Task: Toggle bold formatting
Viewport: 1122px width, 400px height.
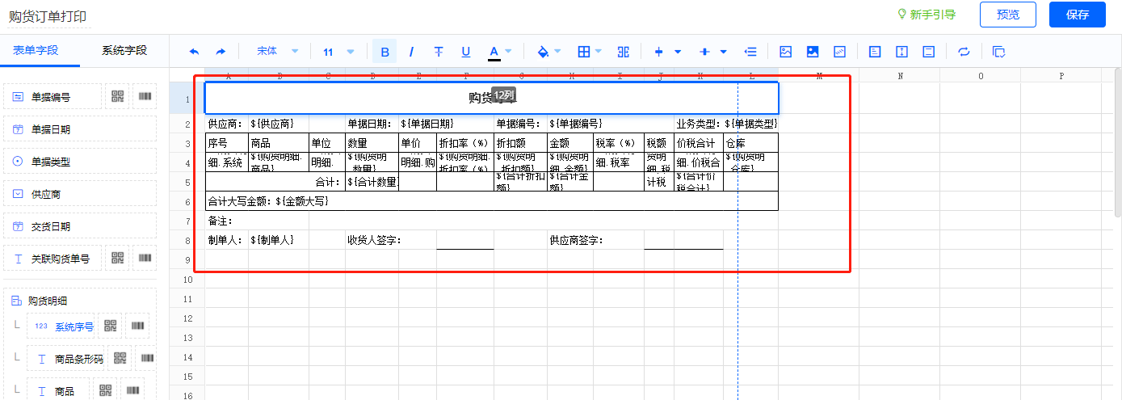Action: coord(385,52)
